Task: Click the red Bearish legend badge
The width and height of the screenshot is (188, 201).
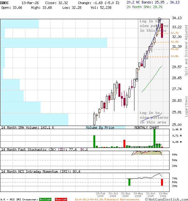Action: point(61,199)
